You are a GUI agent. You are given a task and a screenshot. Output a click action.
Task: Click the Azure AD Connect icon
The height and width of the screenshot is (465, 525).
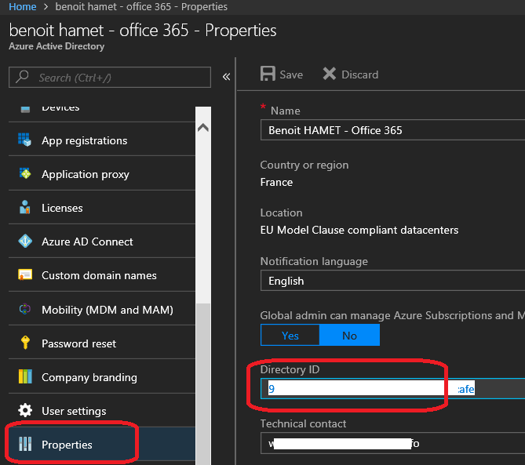(25, 242)
